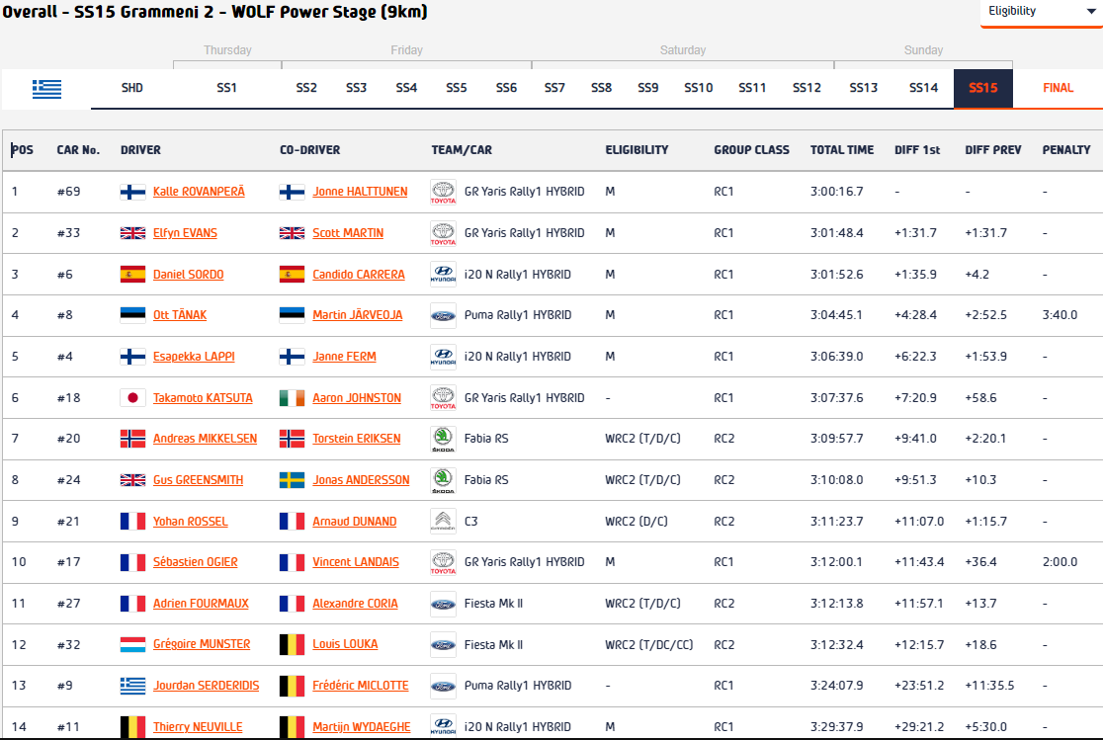The image size is (1103, 740).
Task: Open Arnaud DUNAND co-driver link
Action: (355, 522)
